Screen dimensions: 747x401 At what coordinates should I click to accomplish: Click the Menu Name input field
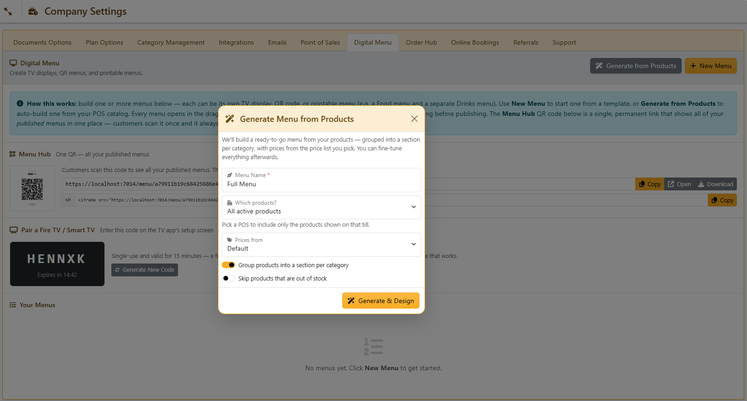coord(322,180)
